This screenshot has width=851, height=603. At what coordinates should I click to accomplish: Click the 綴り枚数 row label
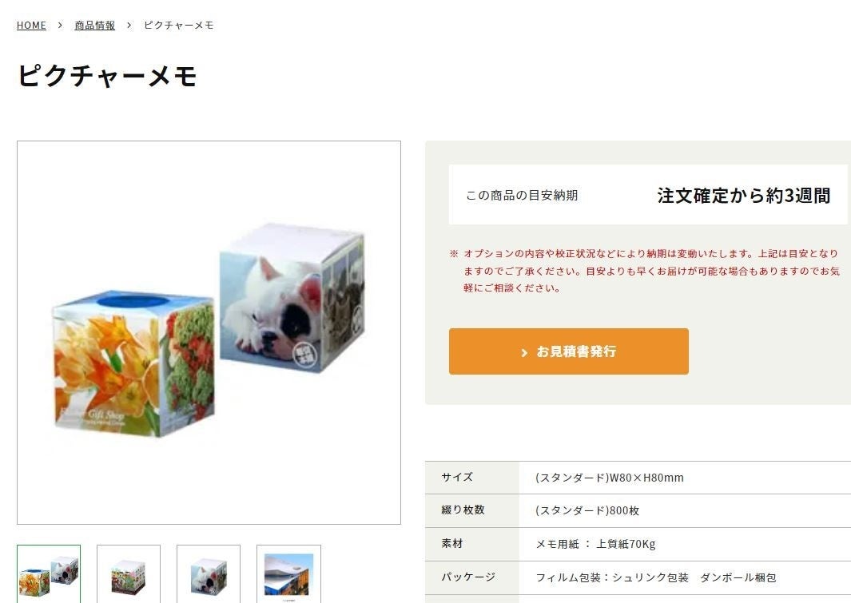click(x=463, y=510)
